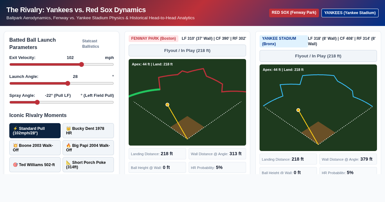Load the Big Papi 2004 Walk-Off moment
Viewport: 385px width, 202px height.
pos(88,148)
